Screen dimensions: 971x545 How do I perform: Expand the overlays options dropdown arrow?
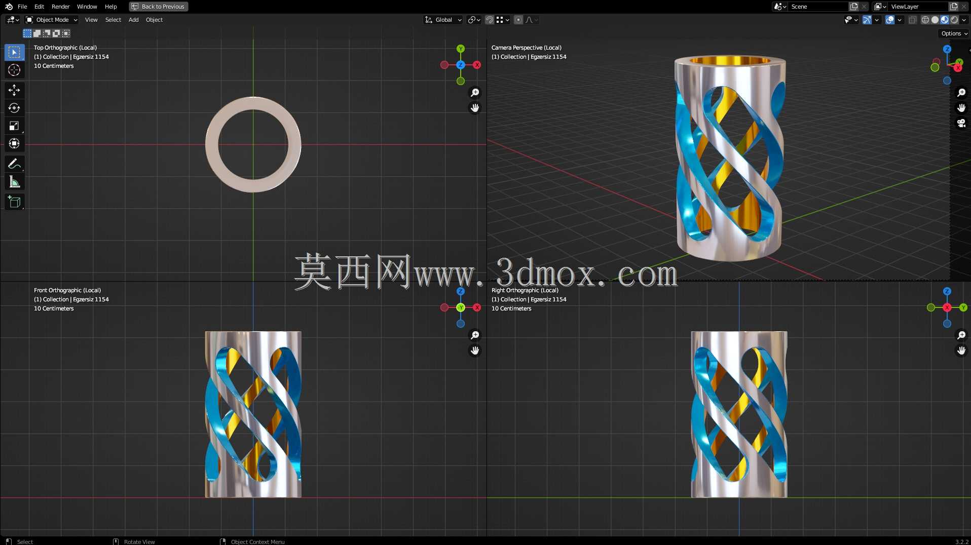tap(900, 20)
